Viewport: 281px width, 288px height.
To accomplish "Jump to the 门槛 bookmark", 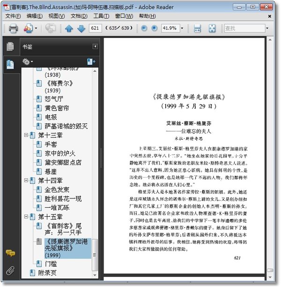I will tap(51, 264).
